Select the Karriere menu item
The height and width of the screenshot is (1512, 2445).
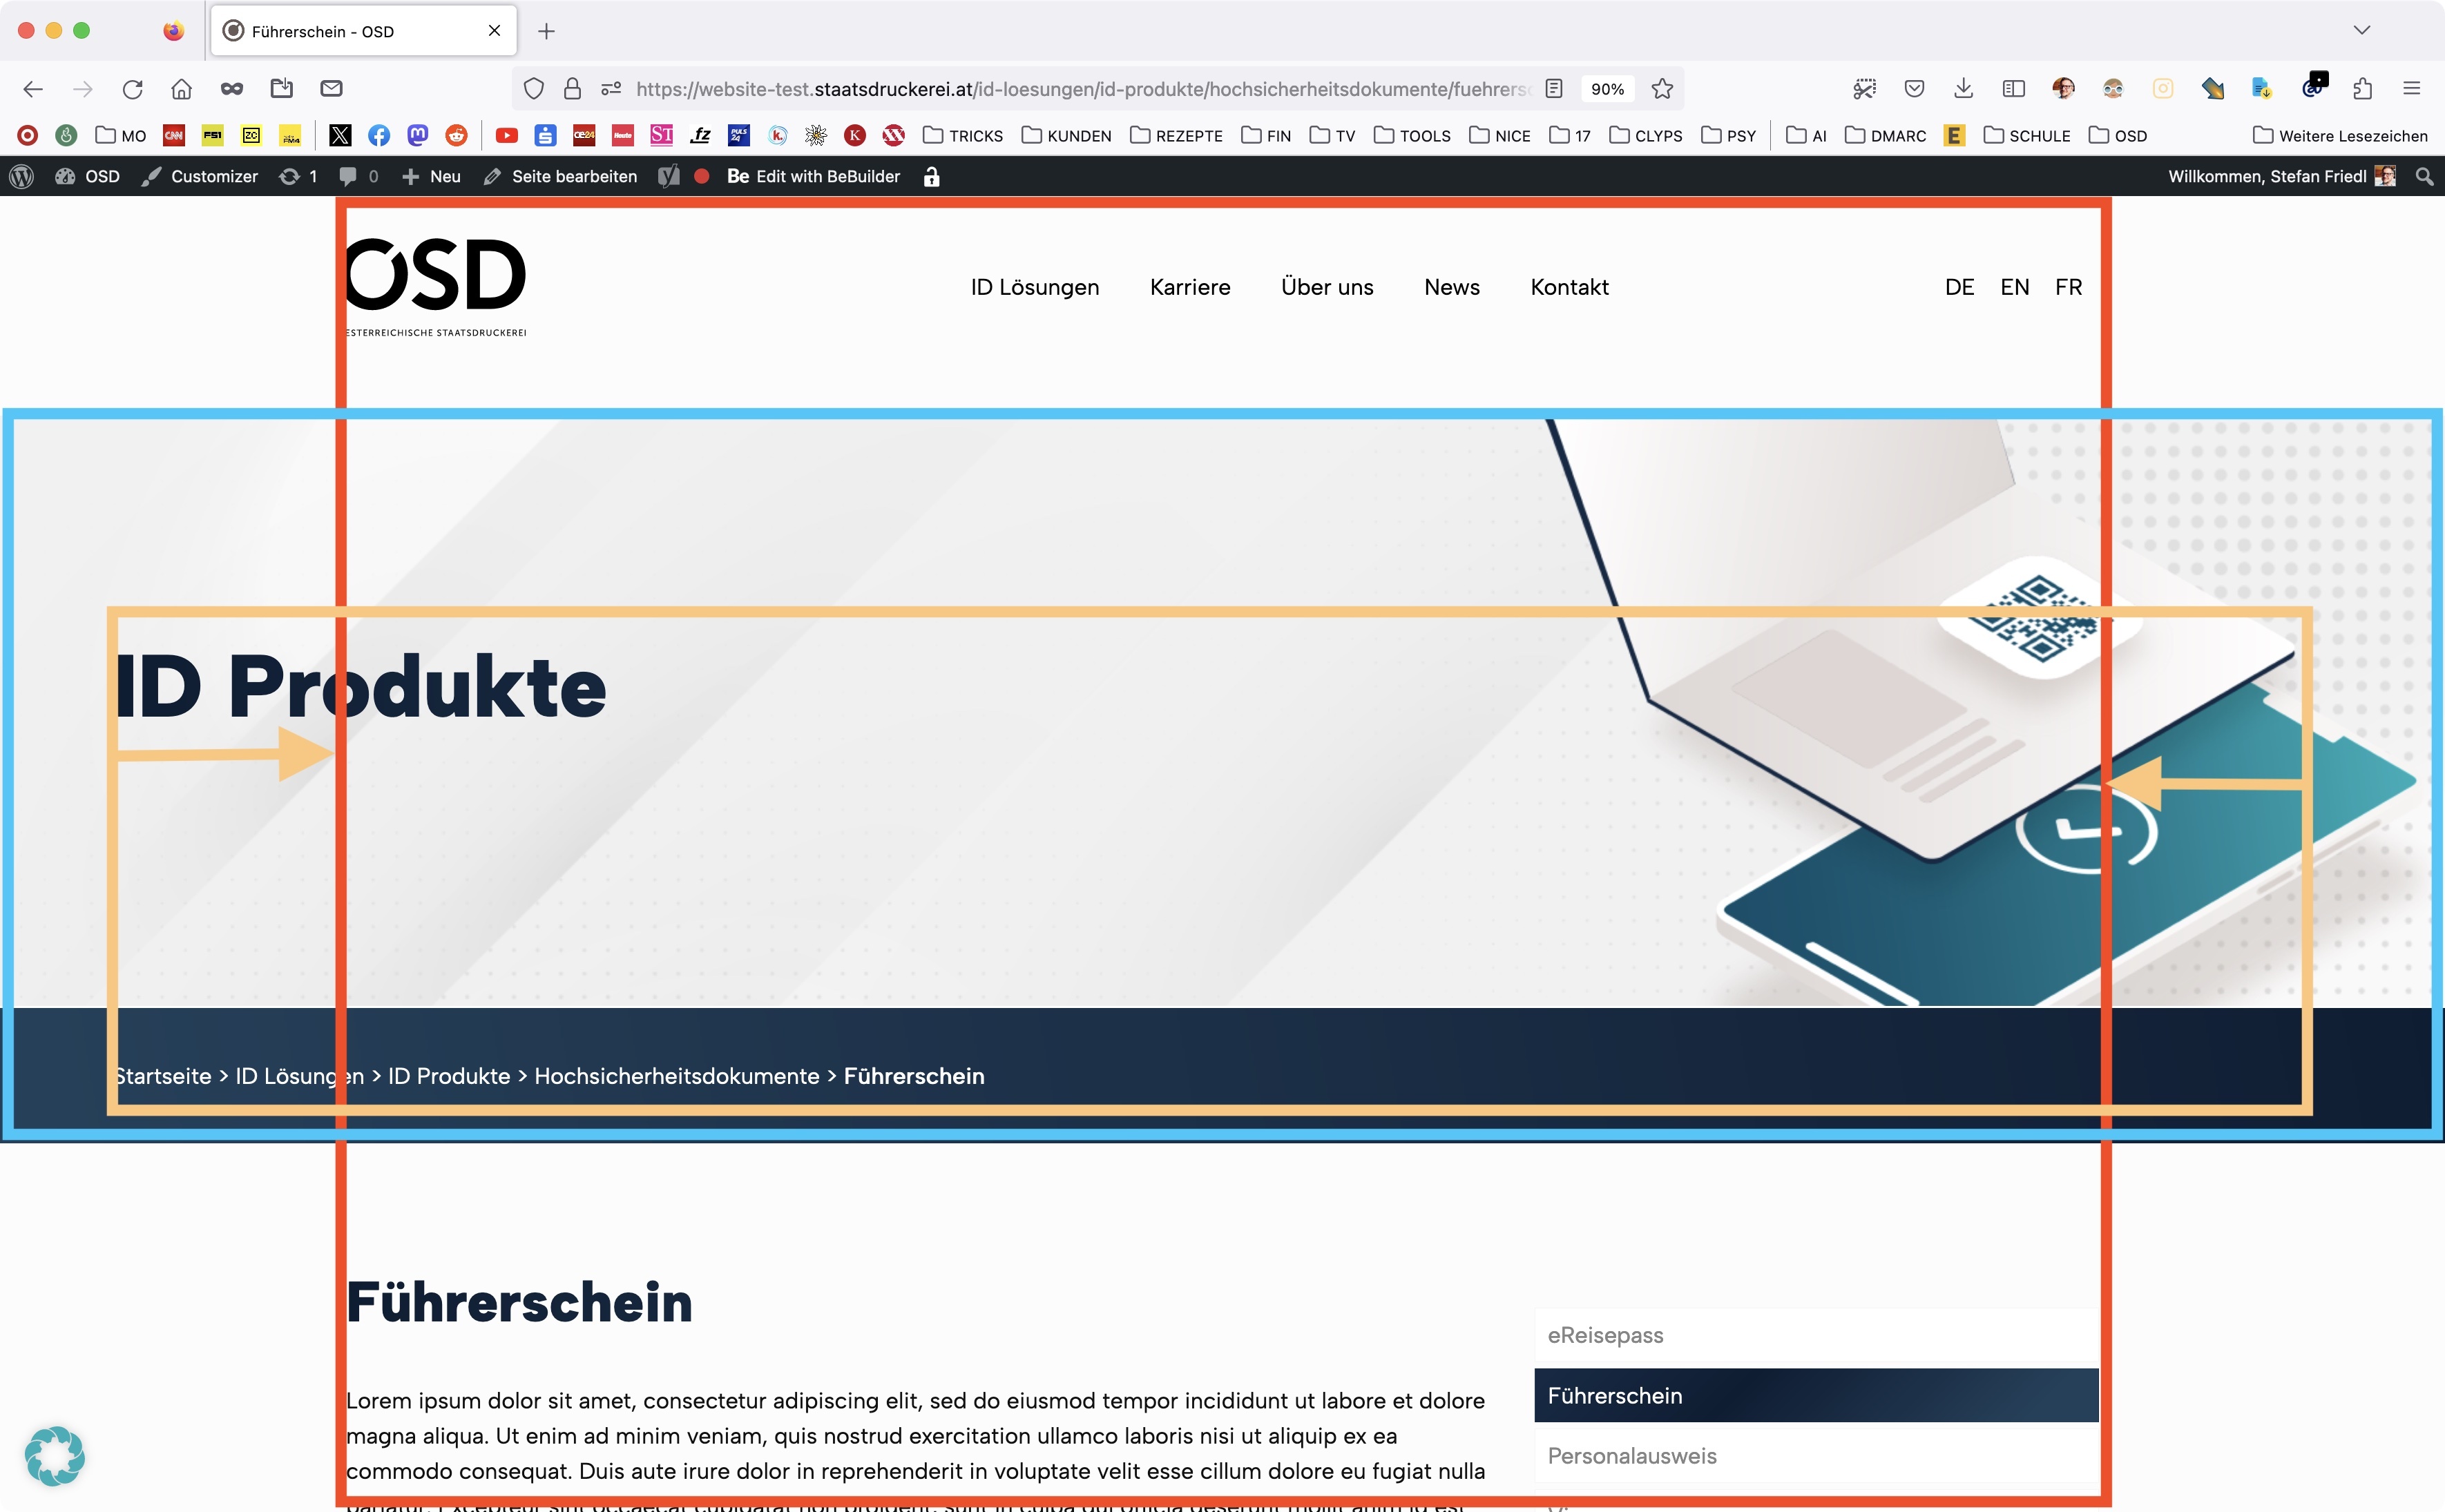pyautogui.click(x=1189, y=287)
